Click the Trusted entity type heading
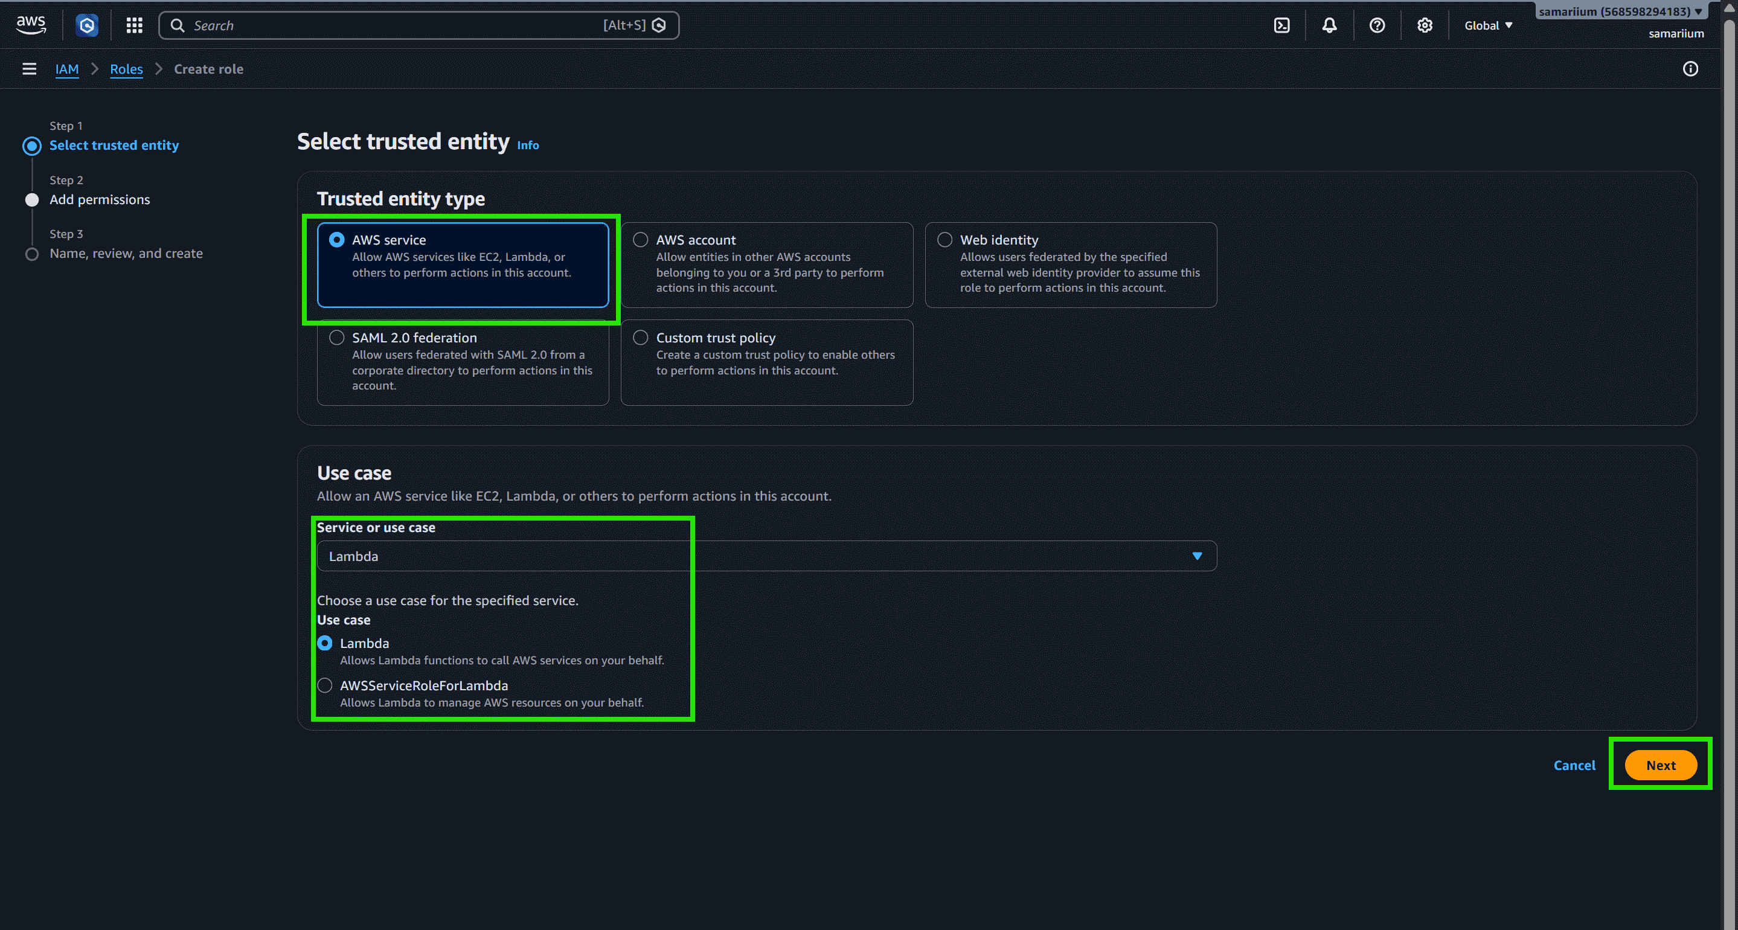 (401, 199)
